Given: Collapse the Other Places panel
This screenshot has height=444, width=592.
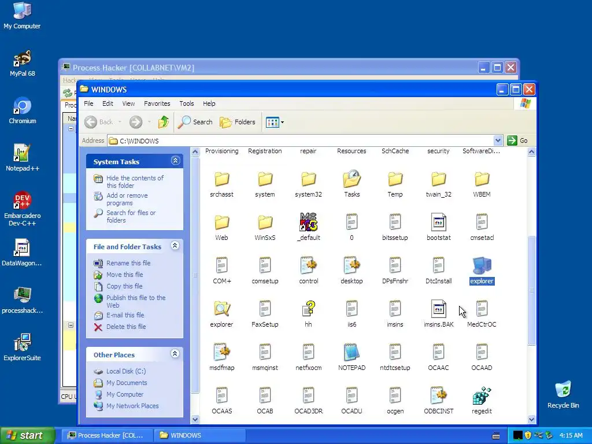Looking at the screenshot, I should (175, 354).
